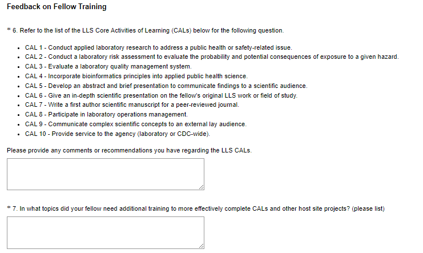Image resolution: width=423 pixels, height=253 pixels.
Task: Click the CAL 9 external lay audience item
Action: tap(136, 124)
